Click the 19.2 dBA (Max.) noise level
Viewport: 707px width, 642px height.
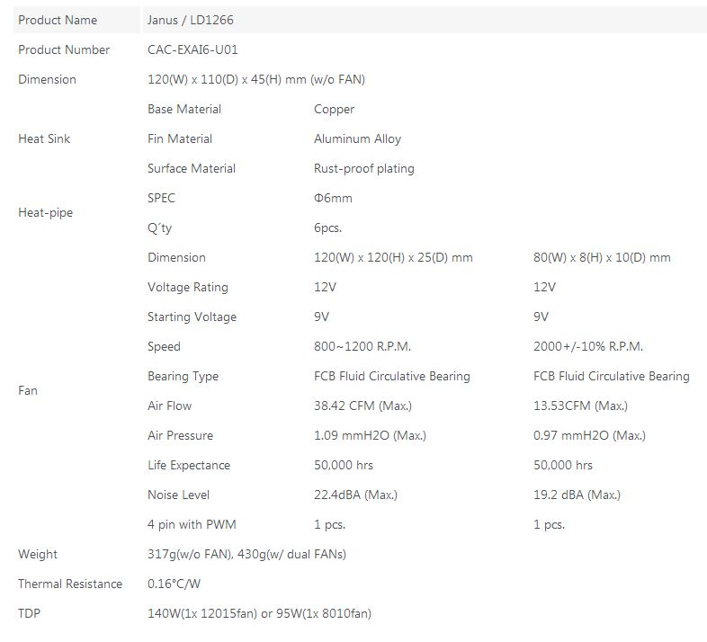coord(577,495)
